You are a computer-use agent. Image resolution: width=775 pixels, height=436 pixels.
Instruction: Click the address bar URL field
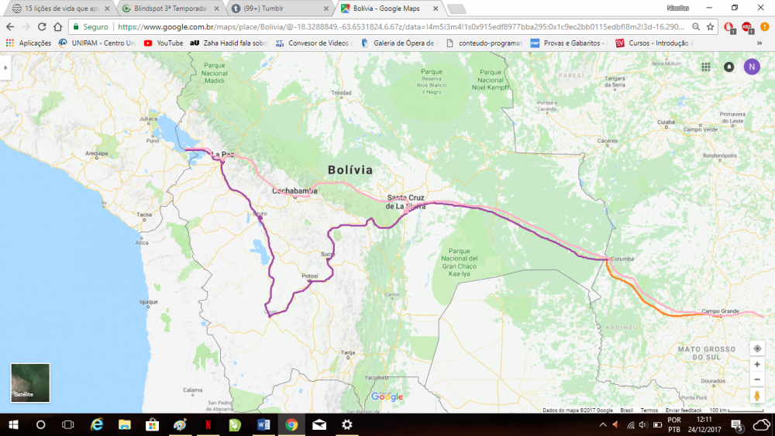(387, 26)
